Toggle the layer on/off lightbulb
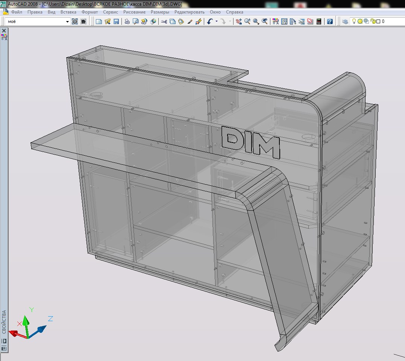405x361 pixels. [354, 21]
